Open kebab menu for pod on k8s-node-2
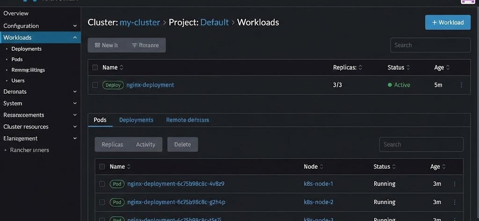Image resolution: width=479 pixels, height=221 pixels. point(454,202)
